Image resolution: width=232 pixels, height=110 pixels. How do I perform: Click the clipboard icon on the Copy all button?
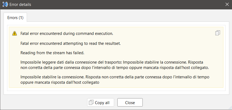tap(91, 102)
